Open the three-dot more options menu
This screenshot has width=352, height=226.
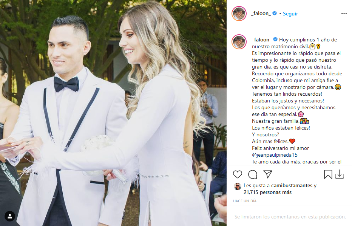pyautogui.click(x=344, y=14)
